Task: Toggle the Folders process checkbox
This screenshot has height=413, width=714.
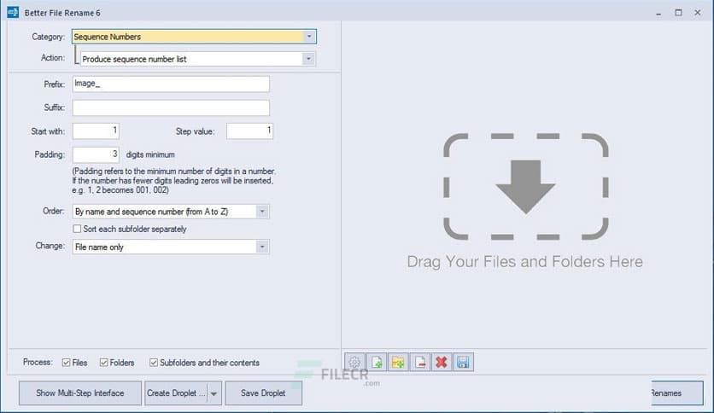Action: pos(104,363)
